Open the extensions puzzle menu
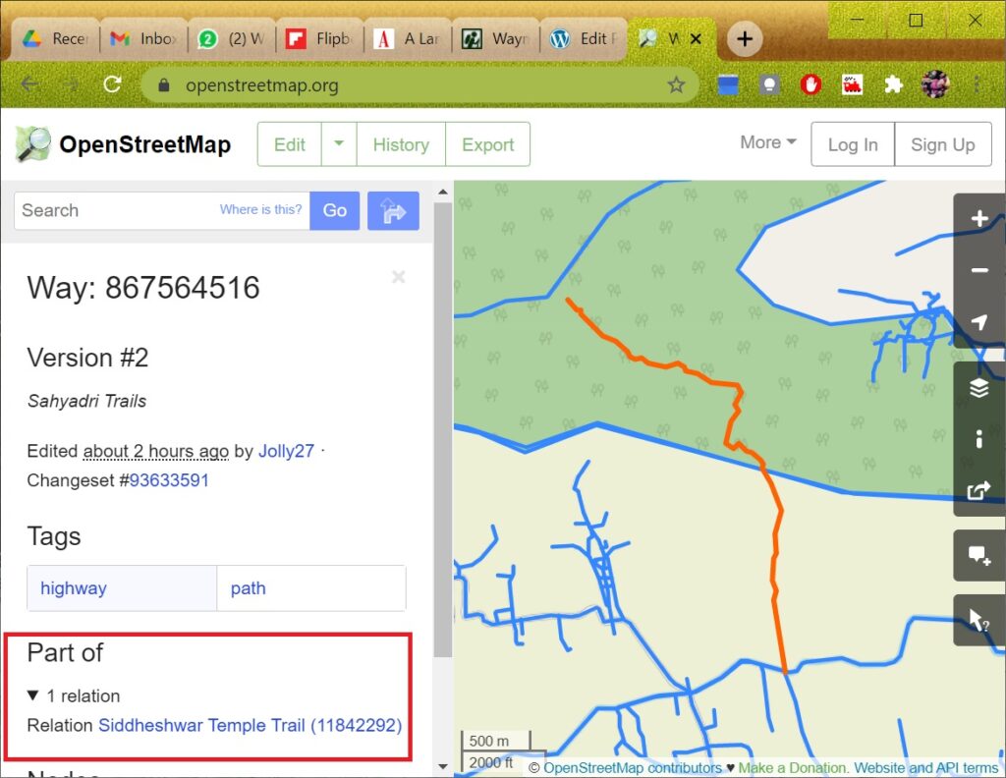This screenshot has width=1006, height=778. coord(892,84)
